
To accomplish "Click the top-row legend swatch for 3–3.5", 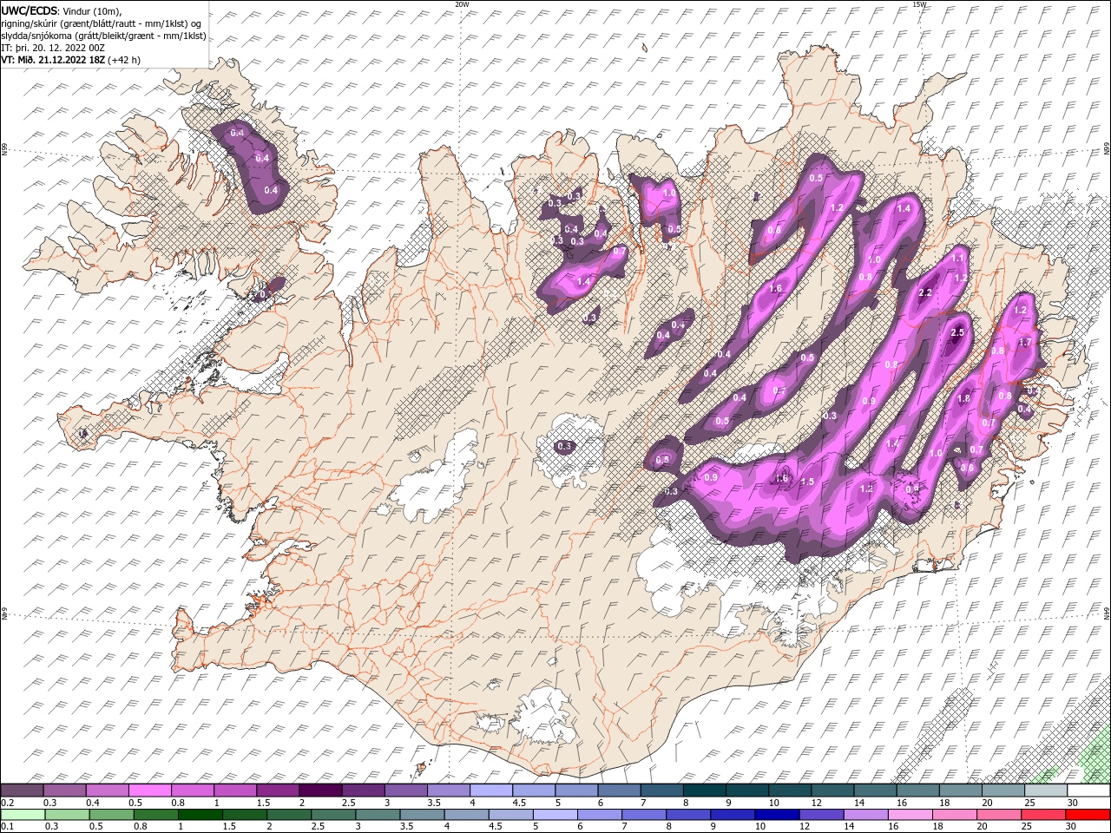I will [405, 790].
